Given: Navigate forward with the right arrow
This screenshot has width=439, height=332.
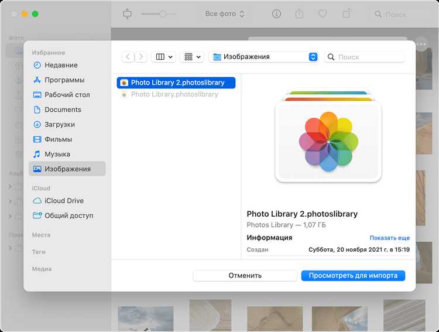Looking at the screenshot, I should pos(141,57).
